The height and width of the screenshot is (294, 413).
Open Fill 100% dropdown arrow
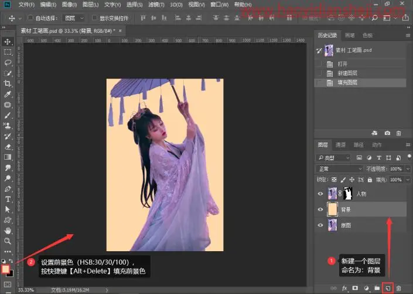(x=408, y=180)
